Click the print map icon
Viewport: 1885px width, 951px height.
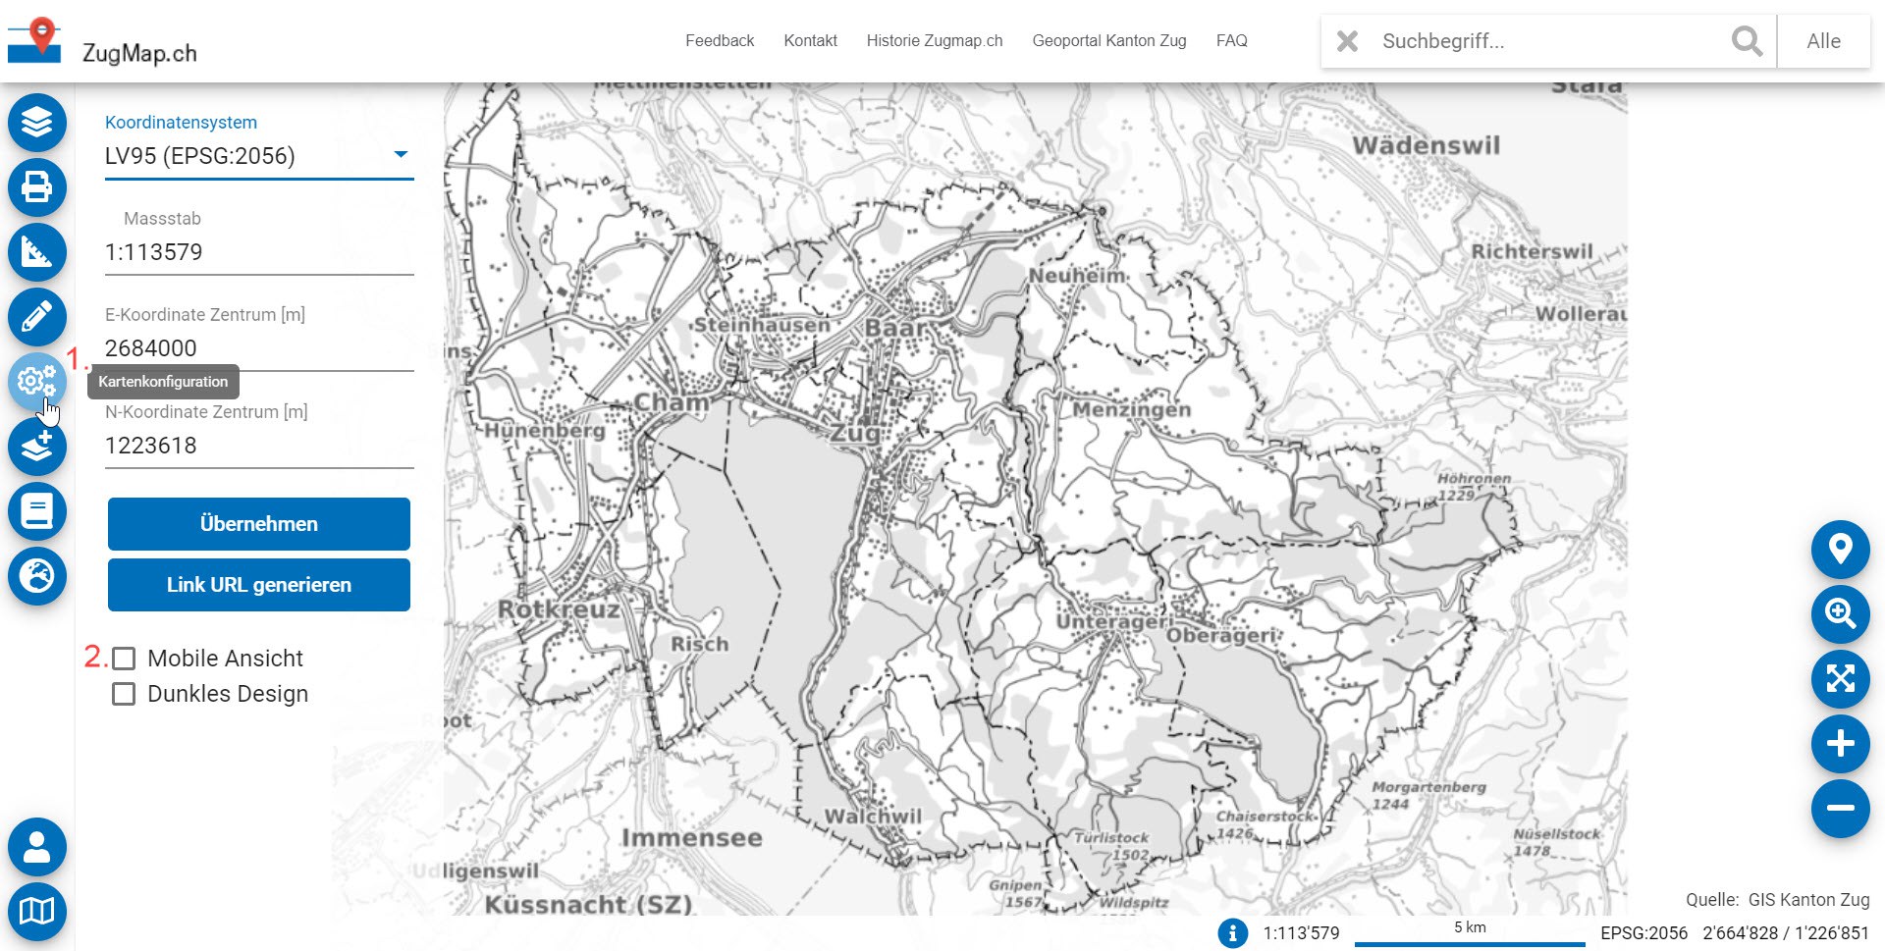click(37, 187)
